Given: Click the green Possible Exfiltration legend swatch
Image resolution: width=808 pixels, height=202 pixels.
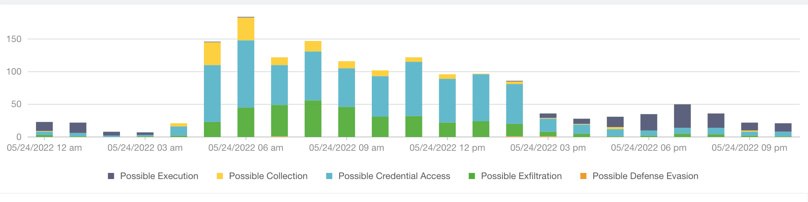Looking at the screenshot, I should (x=472, y=176).
